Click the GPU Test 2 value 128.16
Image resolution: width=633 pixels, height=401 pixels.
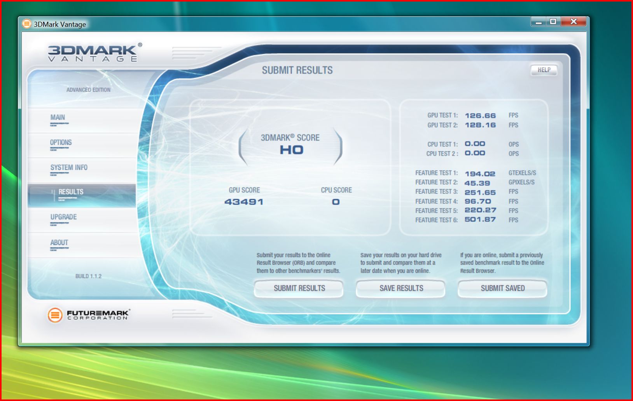click(x=480, y=125)
